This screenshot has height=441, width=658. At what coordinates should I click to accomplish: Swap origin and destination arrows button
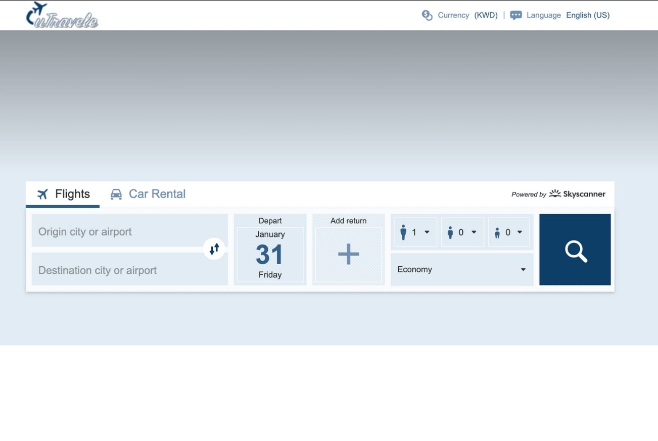(x=214, y=249)
